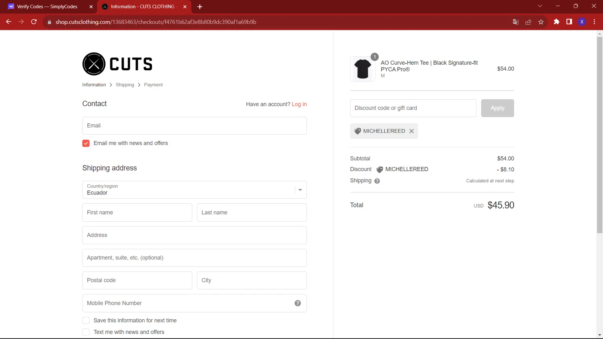
Task: Click the site lock icon in the address bar
Action: [49, 22]
